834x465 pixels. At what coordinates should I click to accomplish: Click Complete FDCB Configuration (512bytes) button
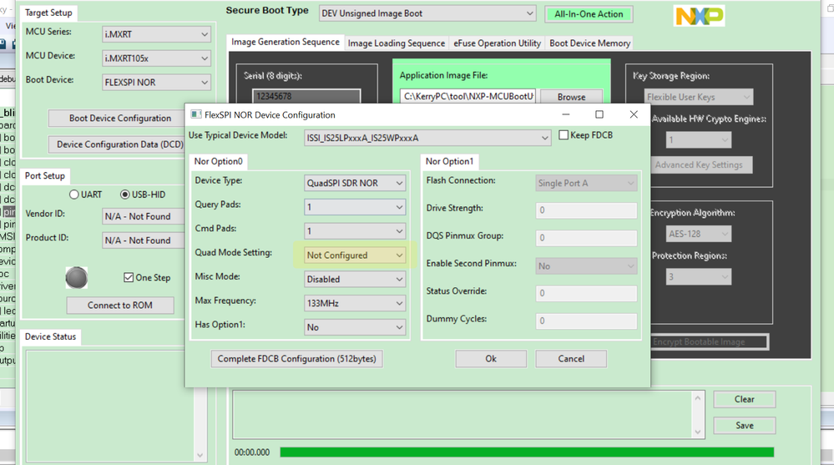[297, 359]
